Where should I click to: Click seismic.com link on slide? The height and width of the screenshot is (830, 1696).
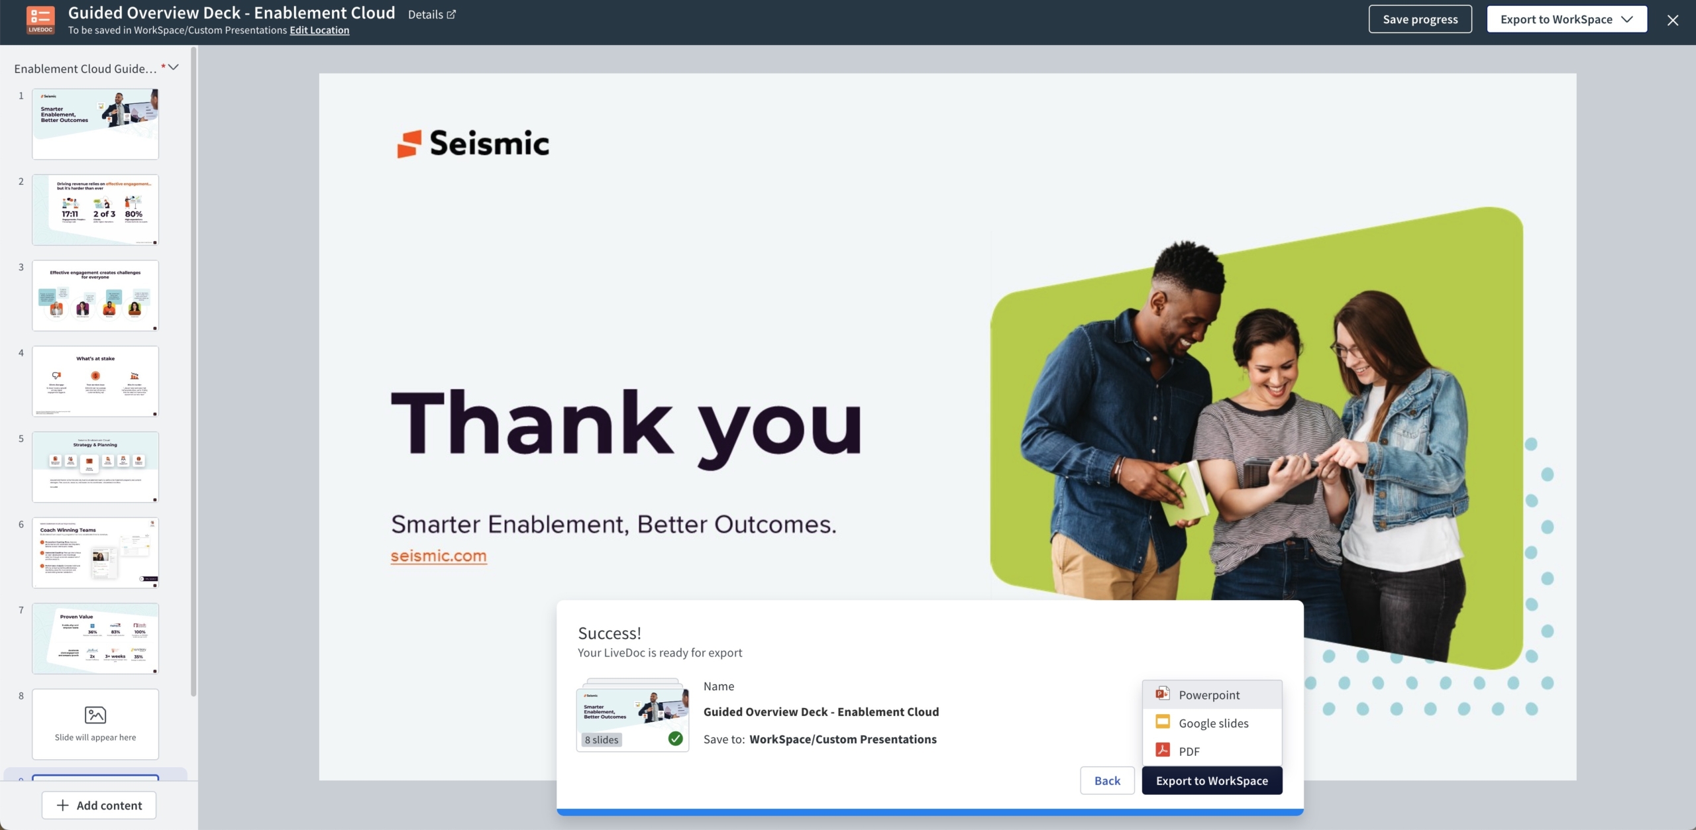pyautogui.click(x=439, y=556)
